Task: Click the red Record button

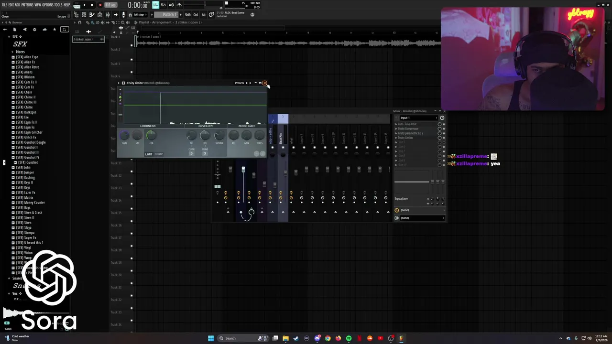Action: (100, 5)
